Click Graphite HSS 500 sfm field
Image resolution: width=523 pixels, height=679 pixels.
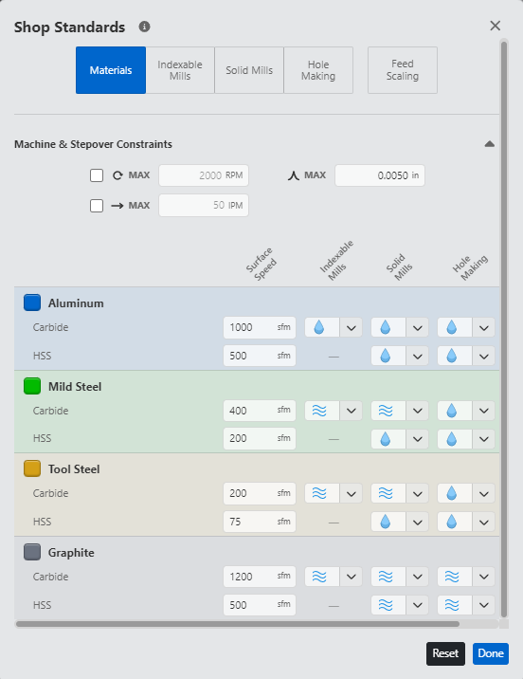click(260, 605)
